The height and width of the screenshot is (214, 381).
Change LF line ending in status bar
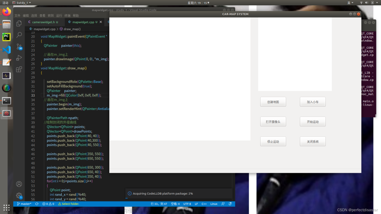(x=196, y=204)
